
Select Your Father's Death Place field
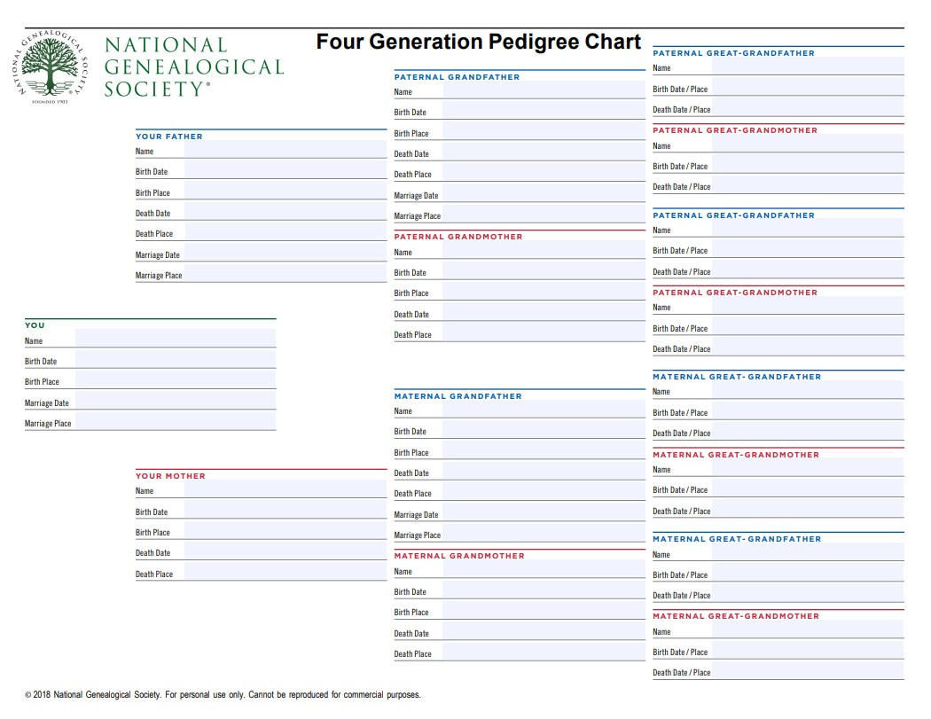[x=285, y=231]
